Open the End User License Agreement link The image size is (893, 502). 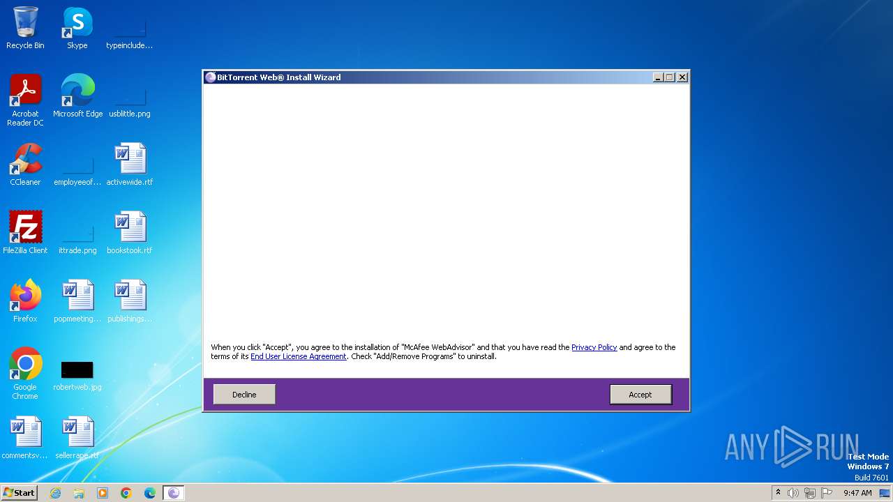[299, 356]
